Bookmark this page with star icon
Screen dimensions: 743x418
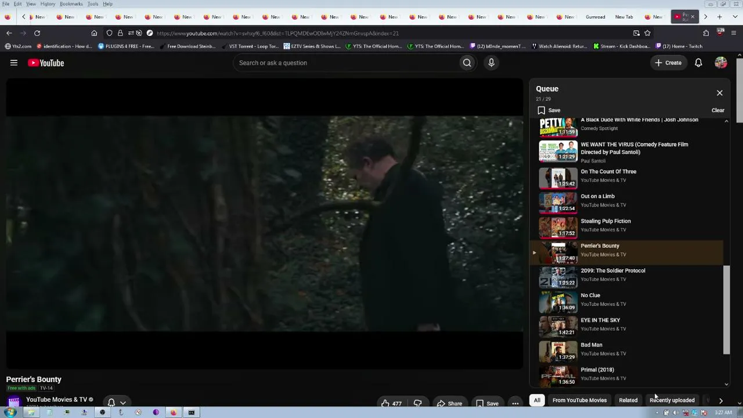pyautogui.click(x=647, y=33)
